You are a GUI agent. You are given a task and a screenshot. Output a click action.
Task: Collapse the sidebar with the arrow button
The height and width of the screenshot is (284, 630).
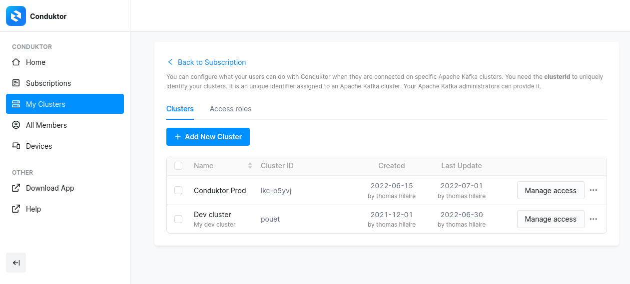pos(16,263)
